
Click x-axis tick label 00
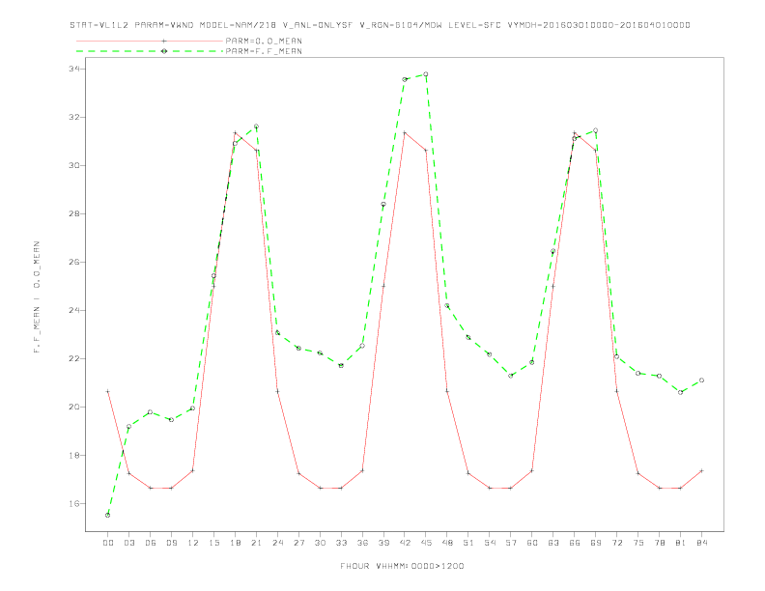108,543
